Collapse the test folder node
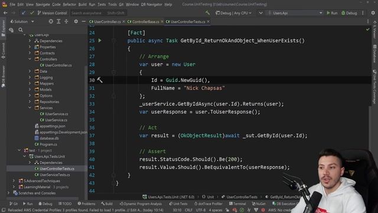The width and height of the screenshot is (378, 213). pyautogui.click(x=19, y=150)
